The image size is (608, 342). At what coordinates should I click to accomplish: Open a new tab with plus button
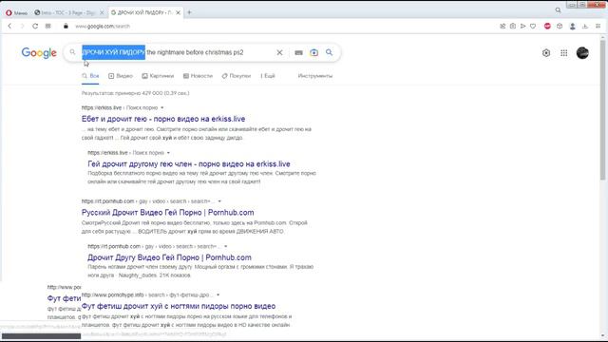click(189, 12)
